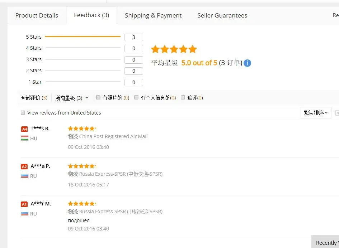Switch to the Product Details tab
Viewport: 339px width, 248px height.
[x=37, y=15]
